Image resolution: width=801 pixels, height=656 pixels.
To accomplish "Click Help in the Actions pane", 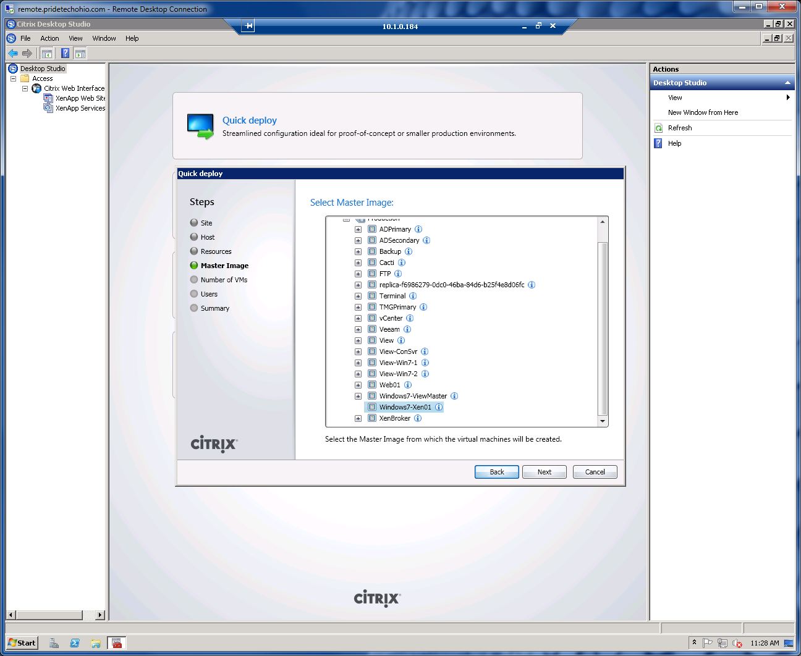I will pos(674,143).
